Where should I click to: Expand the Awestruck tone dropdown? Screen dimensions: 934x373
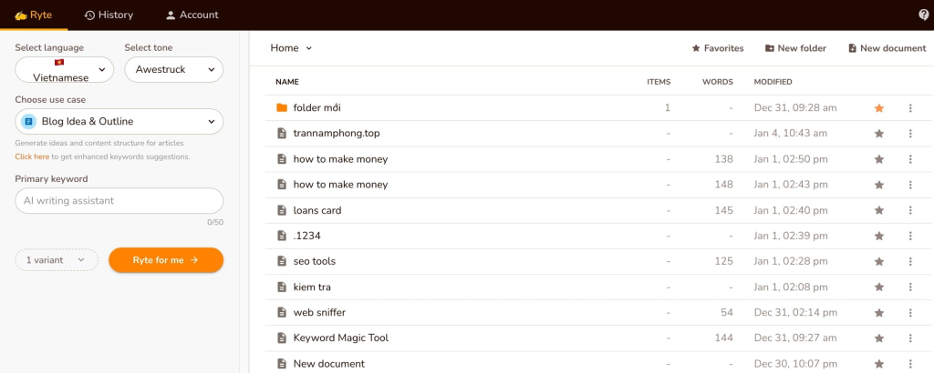[x=173, y=69]
